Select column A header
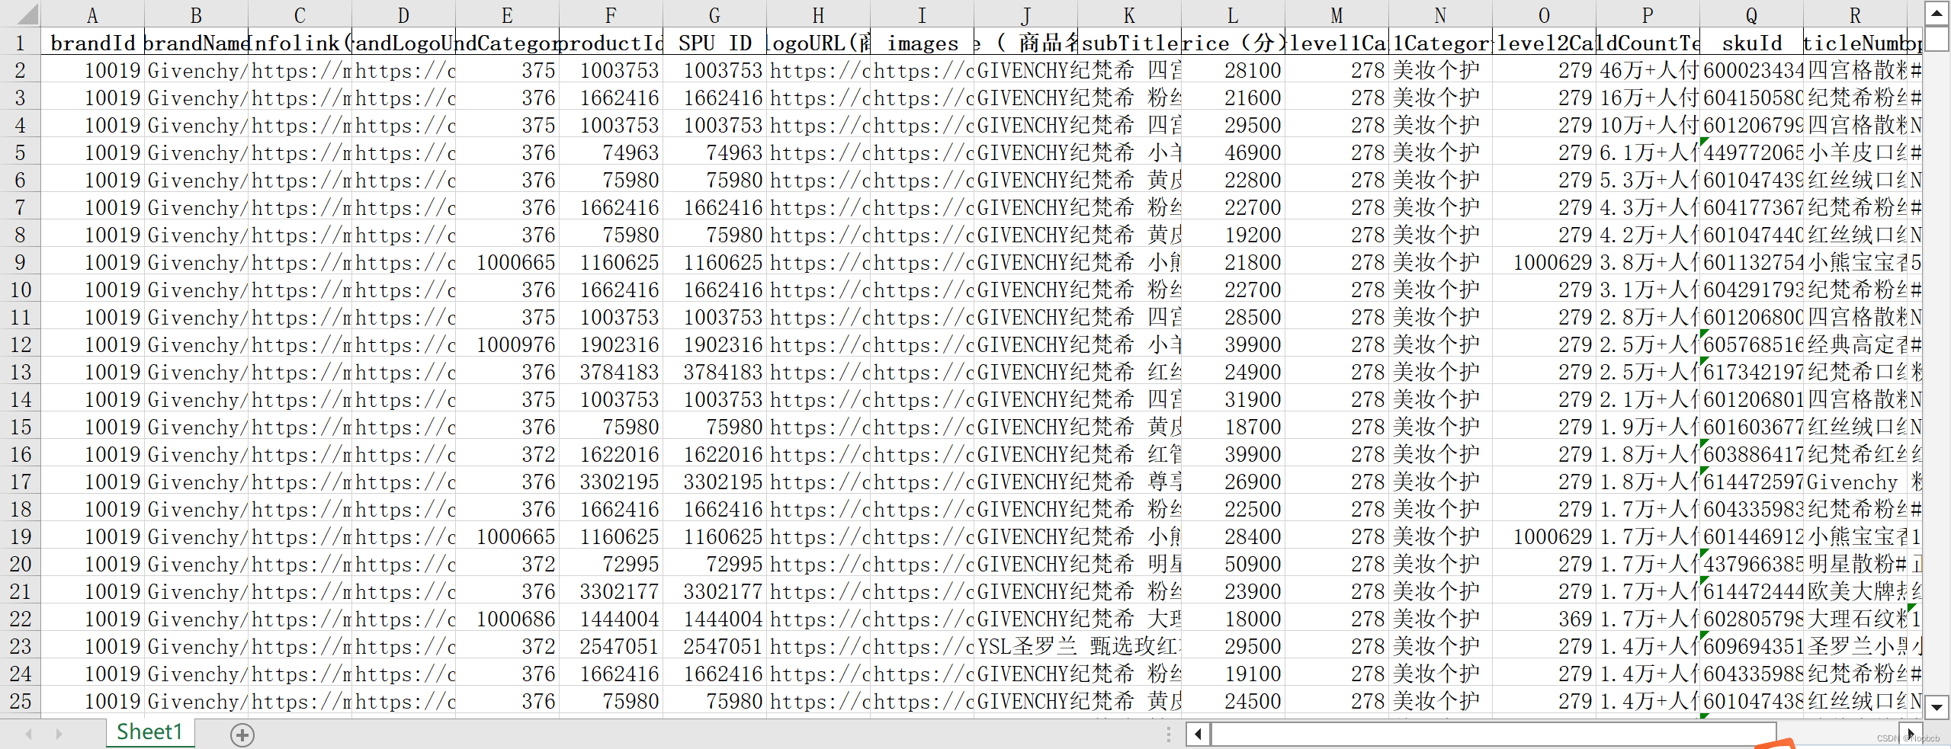This screenshot has width=1951, height=749. [x=92, y=14]
